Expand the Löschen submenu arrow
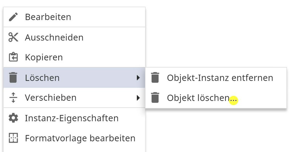 (138, 78)
